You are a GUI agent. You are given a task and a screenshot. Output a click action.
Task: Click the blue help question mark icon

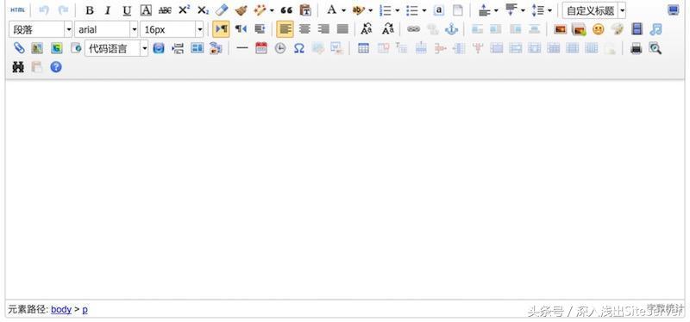(x=56, y=67)
